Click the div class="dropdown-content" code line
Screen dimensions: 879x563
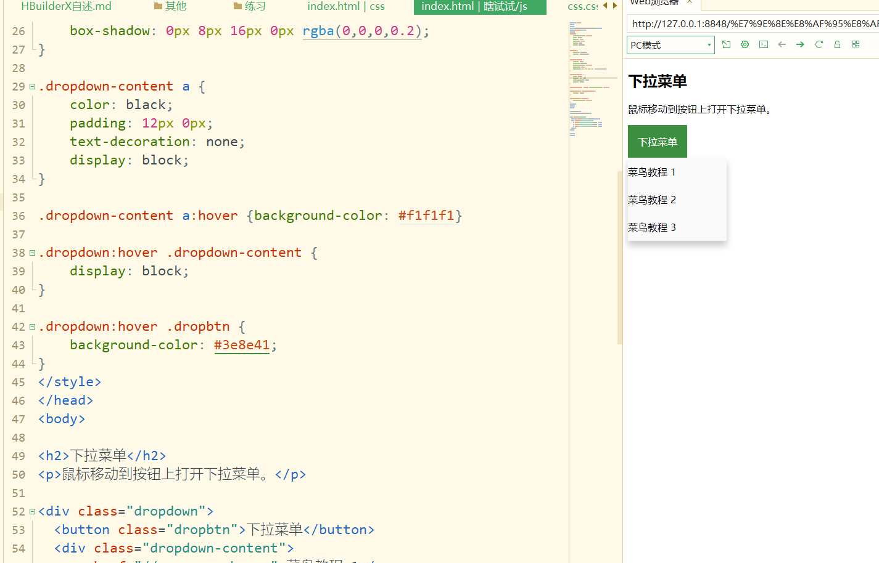[174, 548]
